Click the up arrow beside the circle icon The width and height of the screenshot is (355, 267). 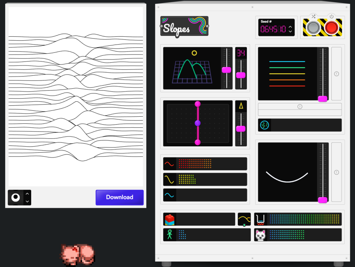[x=27, y=194]
